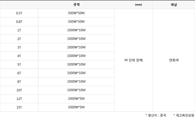
Task: Click the 색상 column header
Action: [x=174, y=5]
